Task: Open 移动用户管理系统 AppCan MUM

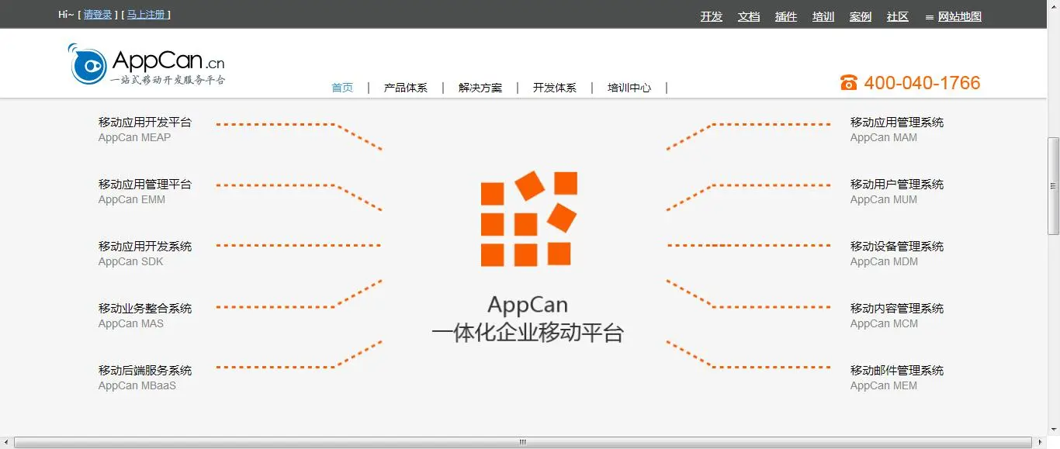Action: [x=897, y=192]
